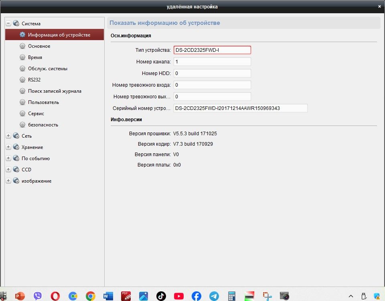This screenshot has width=385, height=301.
Task: Select the CCD category label
Action: [x=26, y=169]
